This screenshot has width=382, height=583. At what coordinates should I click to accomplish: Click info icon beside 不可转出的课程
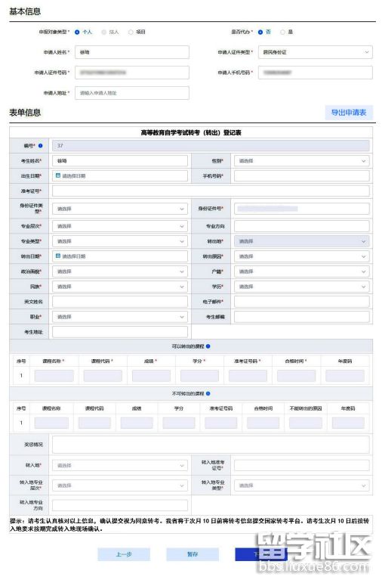(208, 393)
